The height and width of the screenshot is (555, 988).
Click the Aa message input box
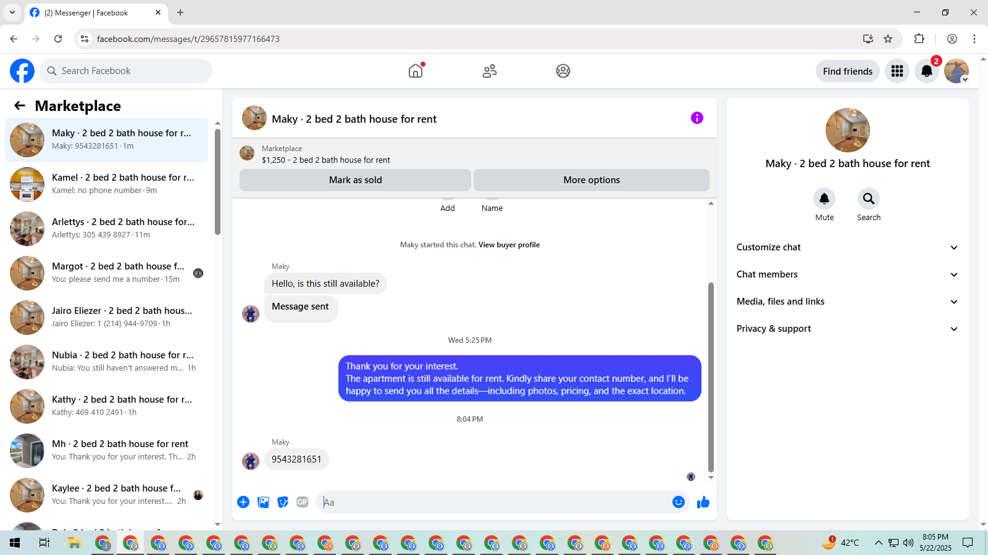495,502
